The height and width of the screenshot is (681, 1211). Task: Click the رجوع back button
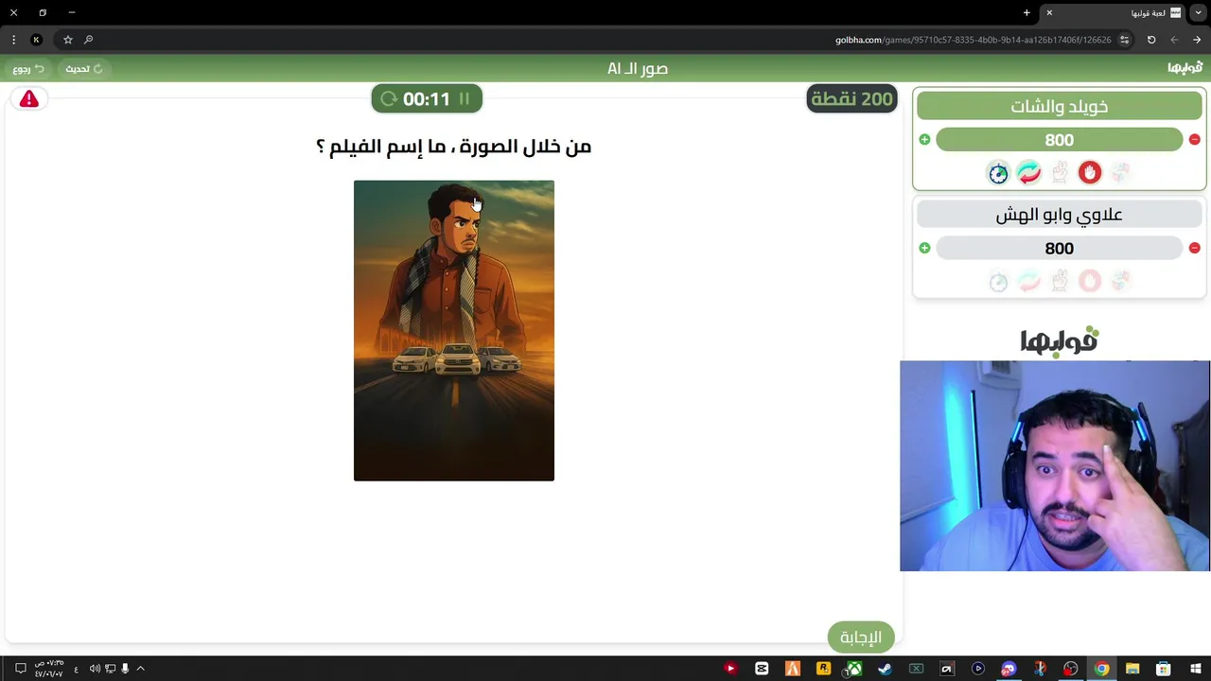(28, 68)
